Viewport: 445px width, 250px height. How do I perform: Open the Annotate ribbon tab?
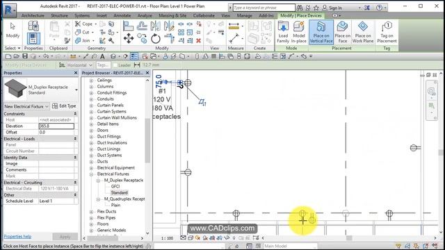pos(122,15)
